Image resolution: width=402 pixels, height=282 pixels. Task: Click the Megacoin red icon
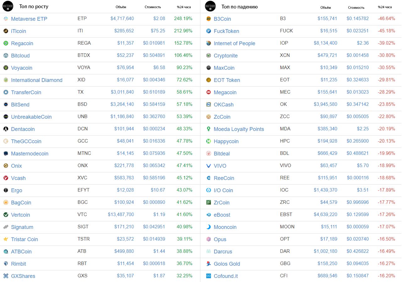coord(209,92)
